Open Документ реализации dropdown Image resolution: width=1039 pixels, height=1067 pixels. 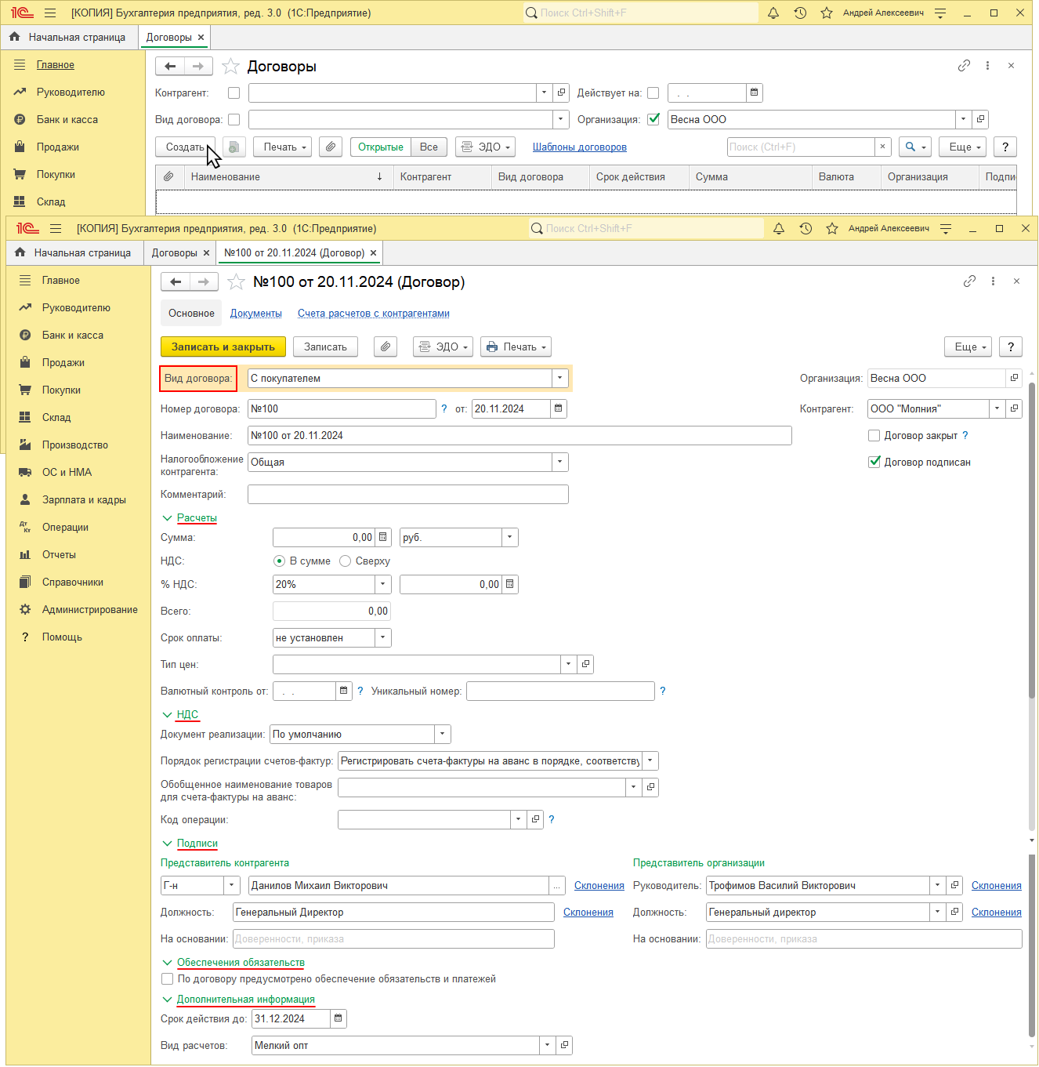click(x=442, y=734)
